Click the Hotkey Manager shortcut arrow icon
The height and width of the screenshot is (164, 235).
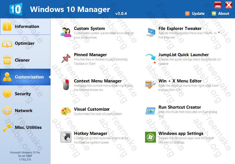coord(66,137)
